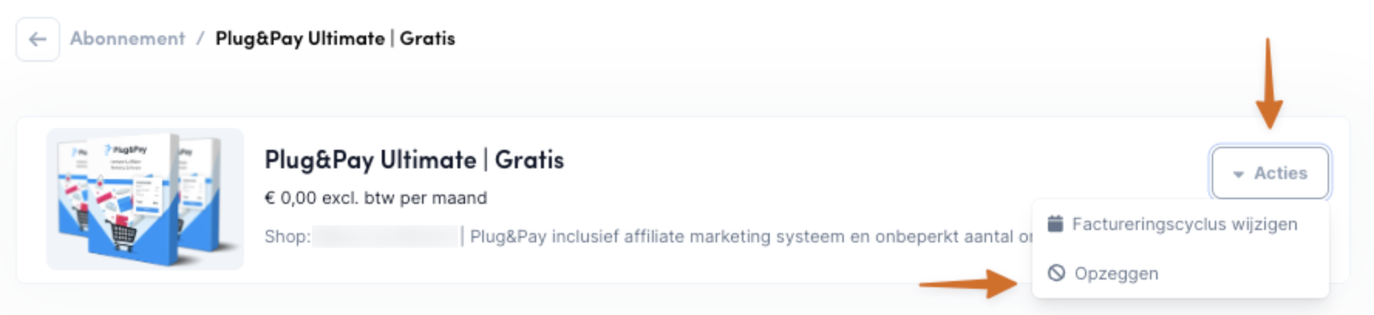This screenshot has height=315, width=1374.
Task: Choose Opzeggen from the Acties menu
Action: [x=1116, y=273]
